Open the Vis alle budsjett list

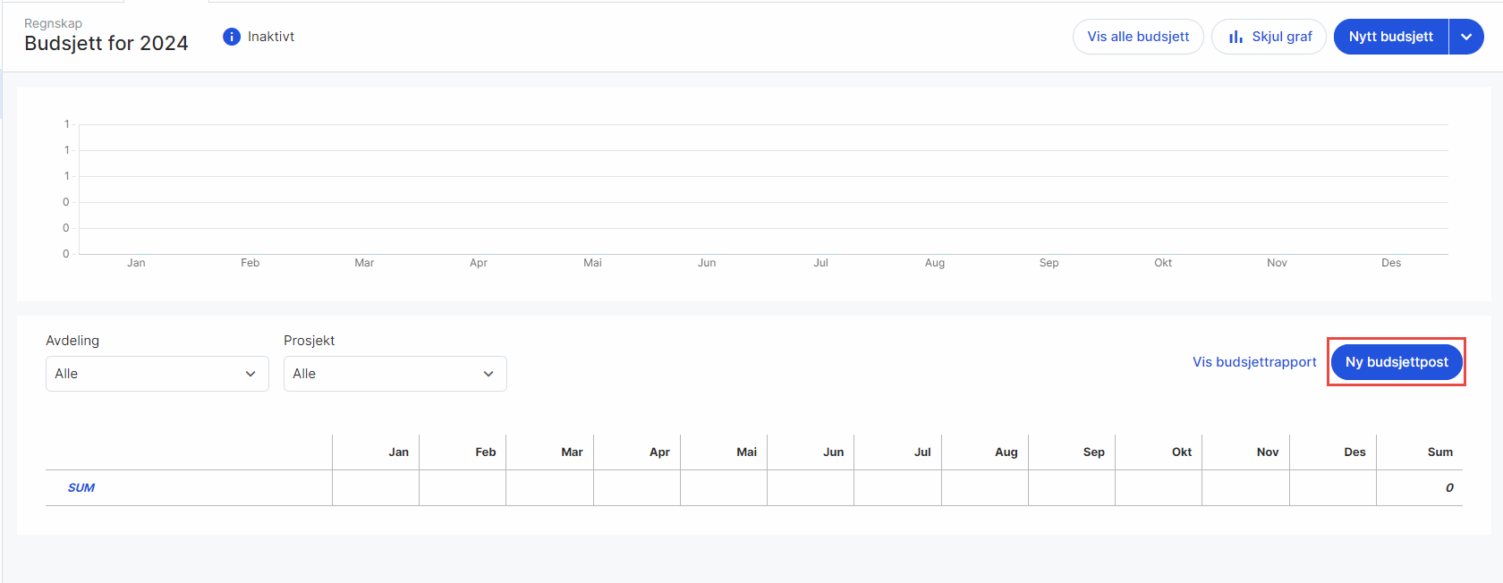coord(1138,37)
